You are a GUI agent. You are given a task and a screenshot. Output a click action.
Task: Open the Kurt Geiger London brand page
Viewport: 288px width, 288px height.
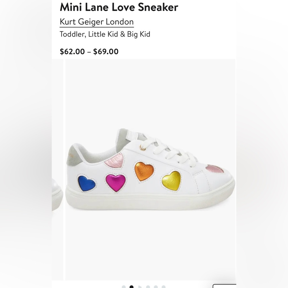96,22
